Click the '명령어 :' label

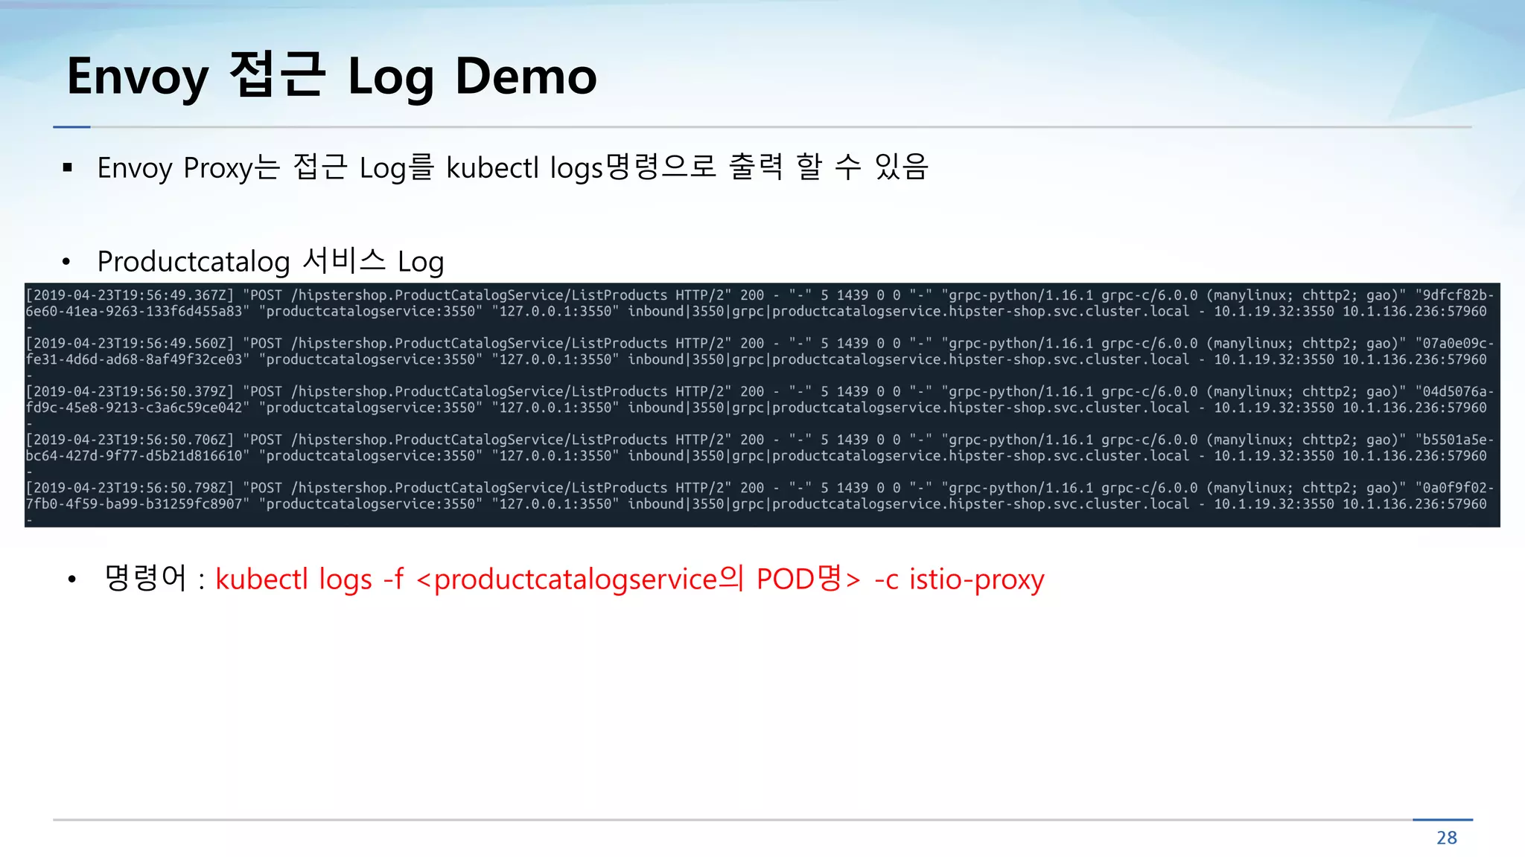click(x=155, y=578)
